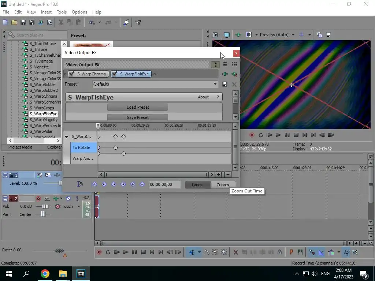Screen dimensions: 375x281
Task: Click the Create Keyframe plus diamond button
Action: click(x=133, y=184)
